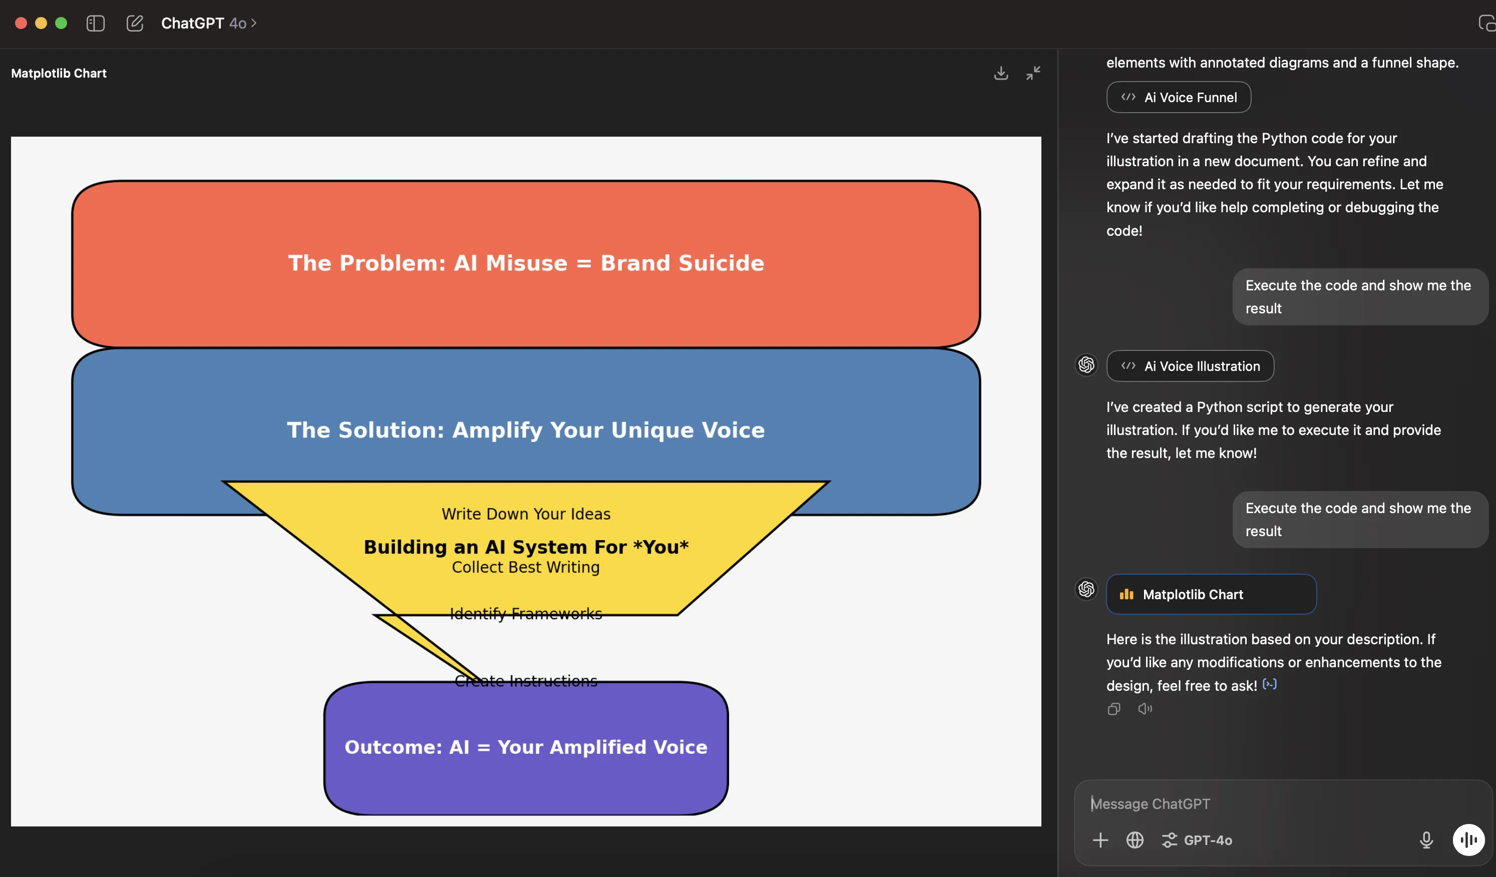Start a new chat with compose icon
The height and width of the screenshot is (877, 1496).
pos(135,23)
